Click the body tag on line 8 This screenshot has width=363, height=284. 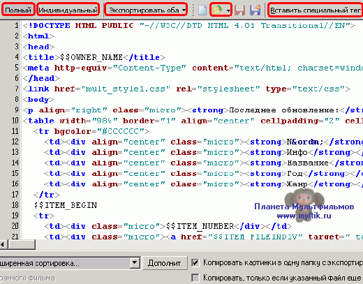38,100
